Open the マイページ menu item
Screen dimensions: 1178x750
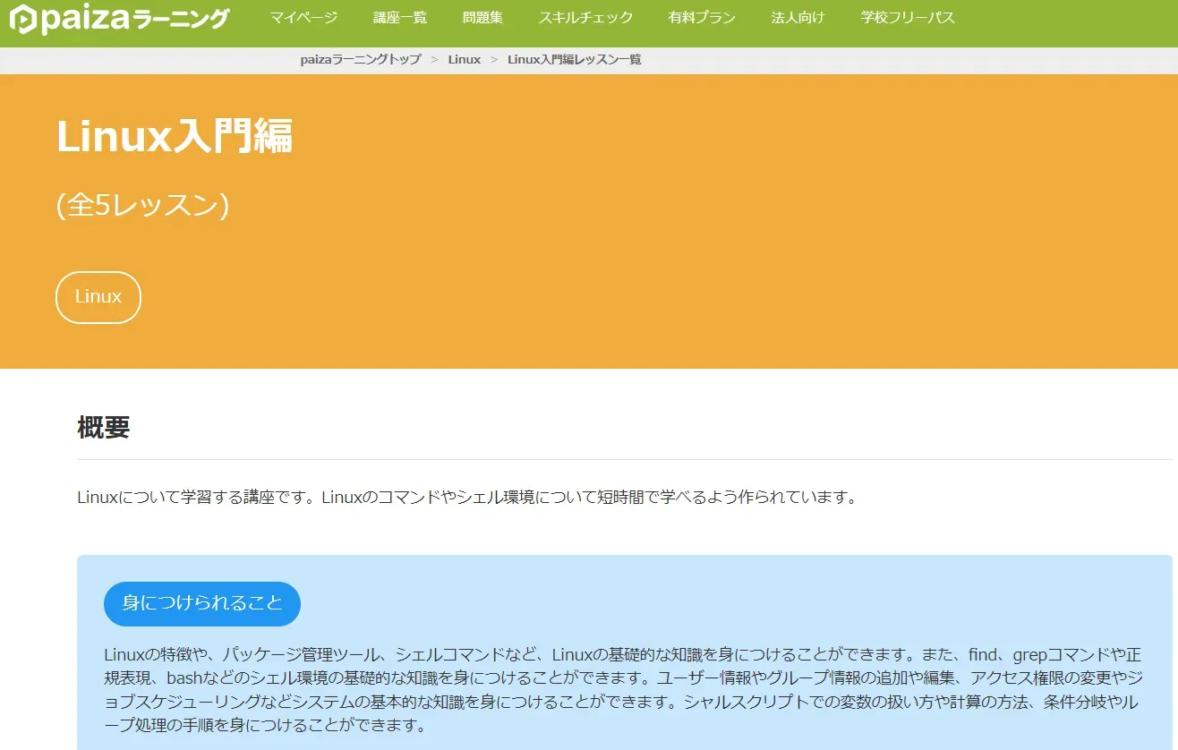click(303, 18)
